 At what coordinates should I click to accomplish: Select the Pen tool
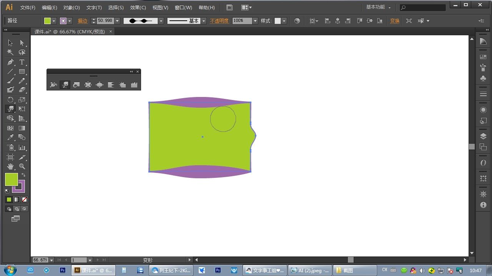coord(10,62)
